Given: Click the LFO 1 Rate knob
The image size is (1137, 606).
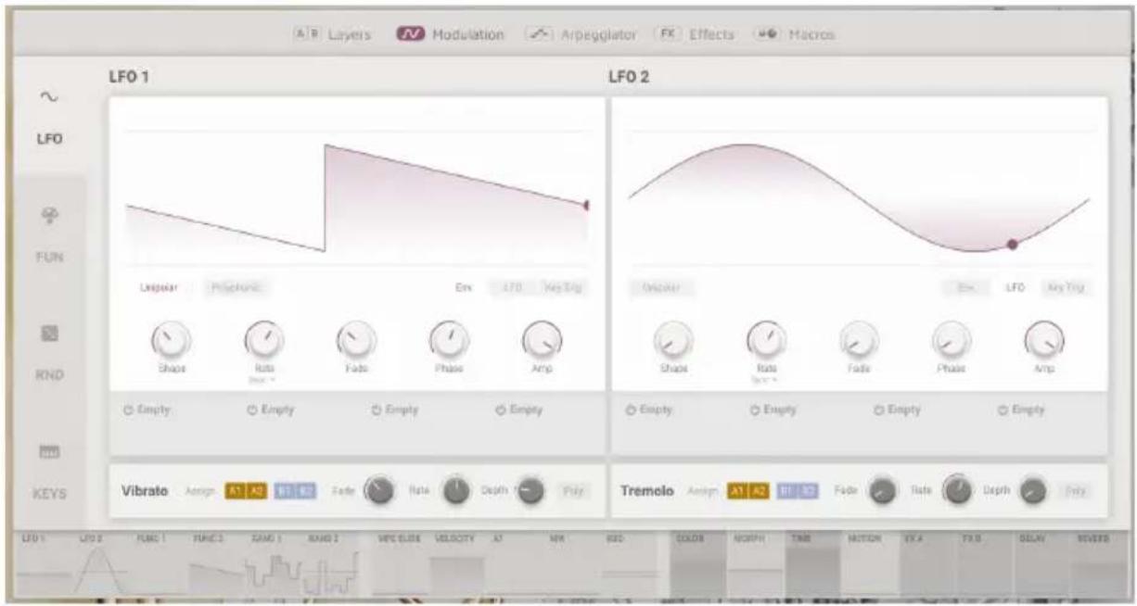Looking at the screenshot, I should [263, 340].
